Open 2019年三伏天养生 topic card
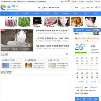 tap(58, 64)
